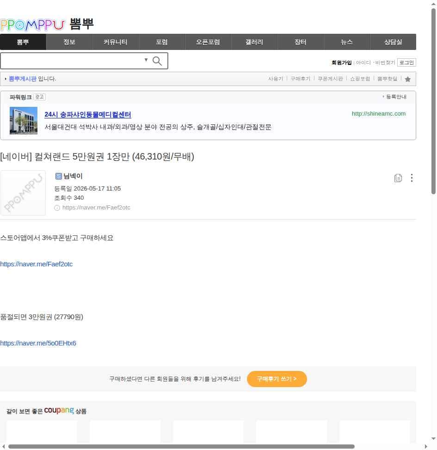Open the 뉴스 menu tab
The image size is (437, 450).
[347, 42]
